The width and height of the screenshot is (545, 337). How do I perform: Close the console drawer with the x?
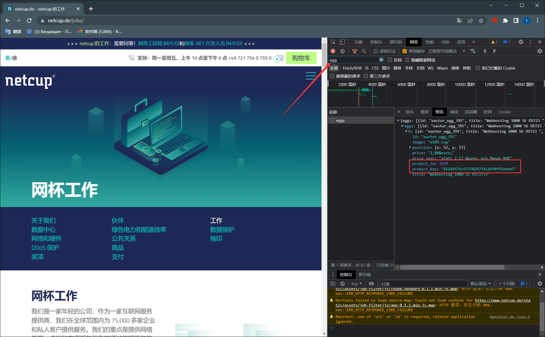tap(540, 275)
